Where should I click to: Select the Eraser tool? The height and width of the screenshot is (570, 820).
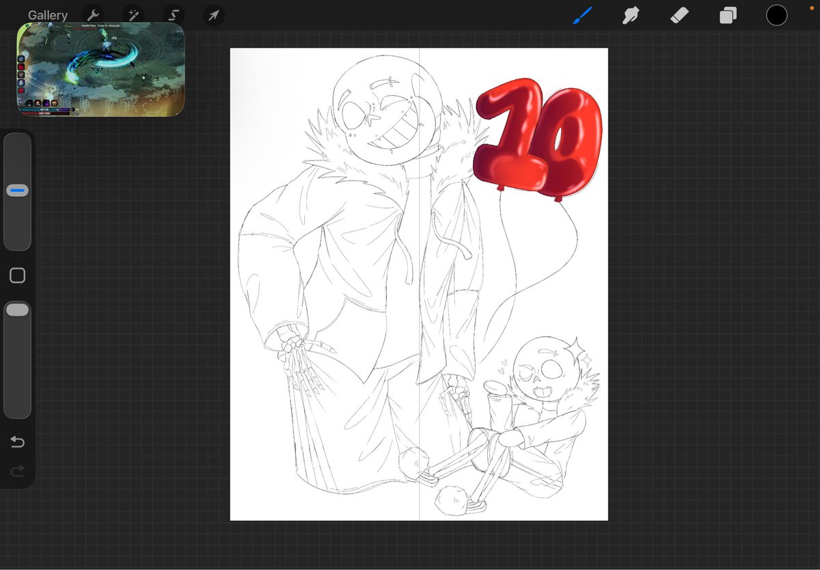click(679, 15)
